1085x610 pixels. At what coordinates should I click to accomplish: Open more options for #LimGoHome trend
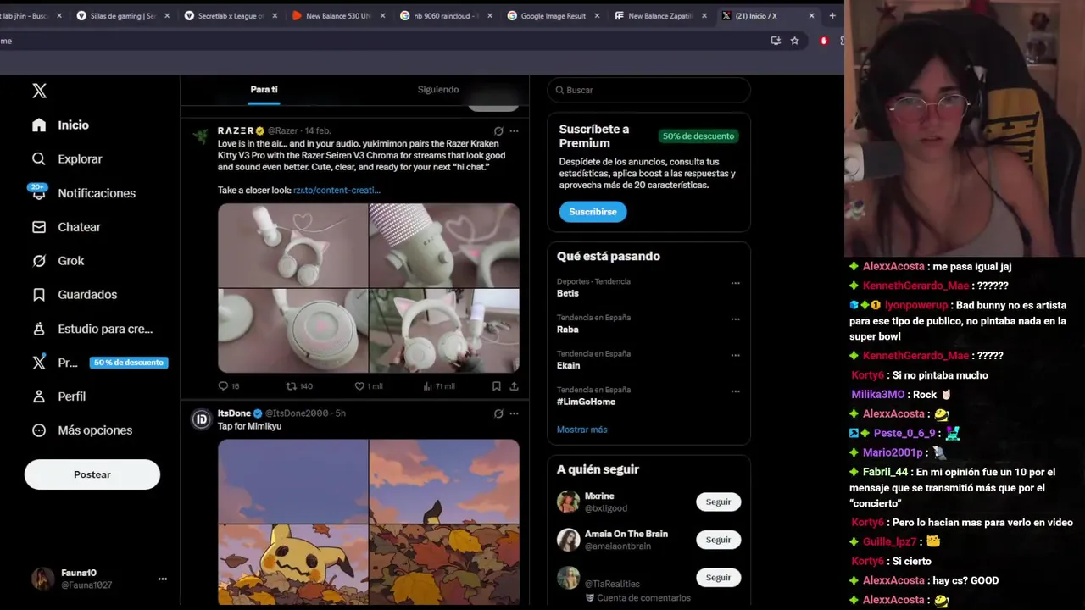(x=735, y=391)
